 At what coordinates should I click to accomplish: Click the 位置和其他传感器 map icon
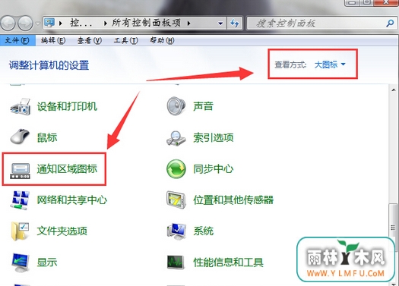coord(176,200)
